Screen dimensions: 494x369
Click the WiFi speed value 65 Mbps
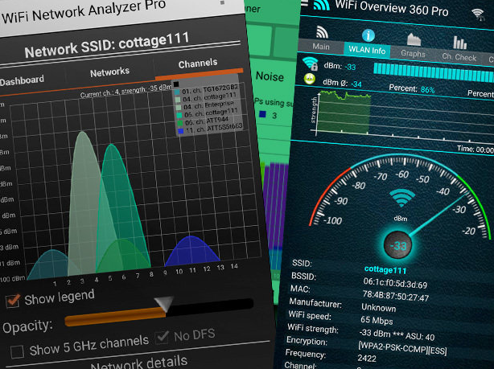(x=377, y=320)
